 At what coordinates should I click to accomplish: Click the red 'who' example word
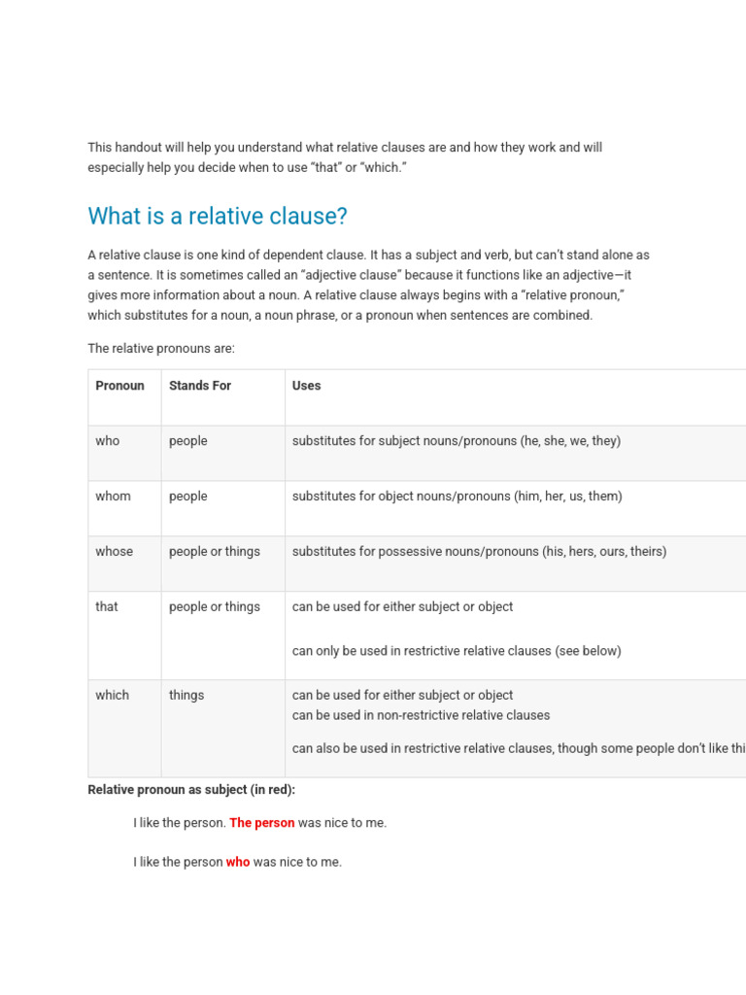point(238,863)
